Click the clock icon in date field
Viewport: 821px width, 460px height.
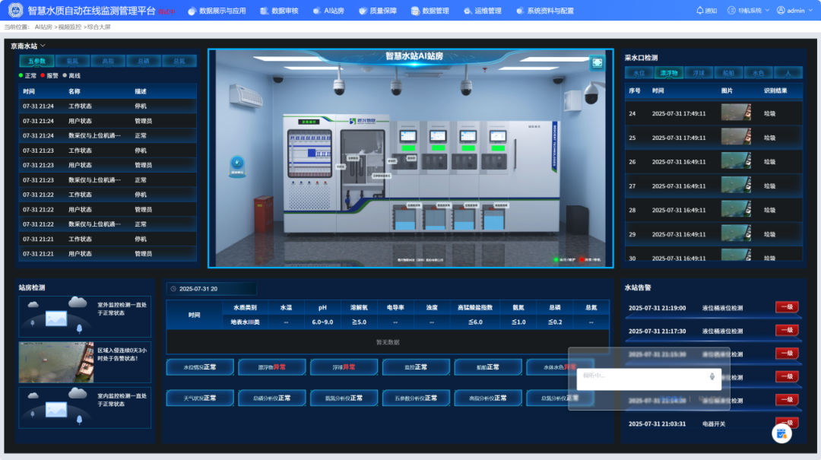(x=173, y=289)
